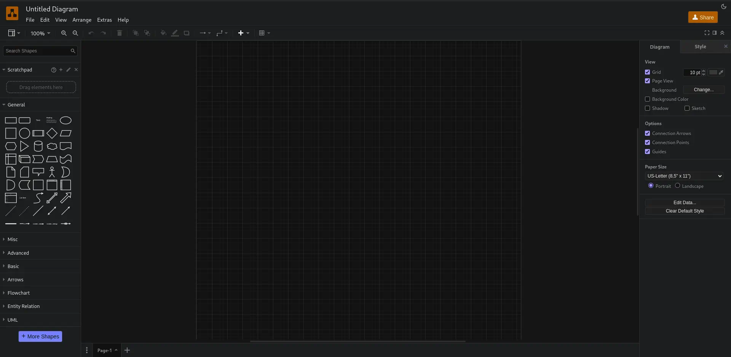Open the Extras menu
731x357 pixels.
tap(105, 20)
